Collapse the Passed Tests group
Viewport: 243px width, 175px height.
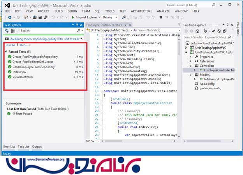click(6, 52)
